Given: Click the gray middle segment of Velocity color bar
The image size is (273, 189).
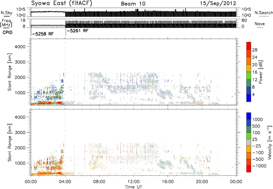Looking at the screenshot, I should [249, 142].
